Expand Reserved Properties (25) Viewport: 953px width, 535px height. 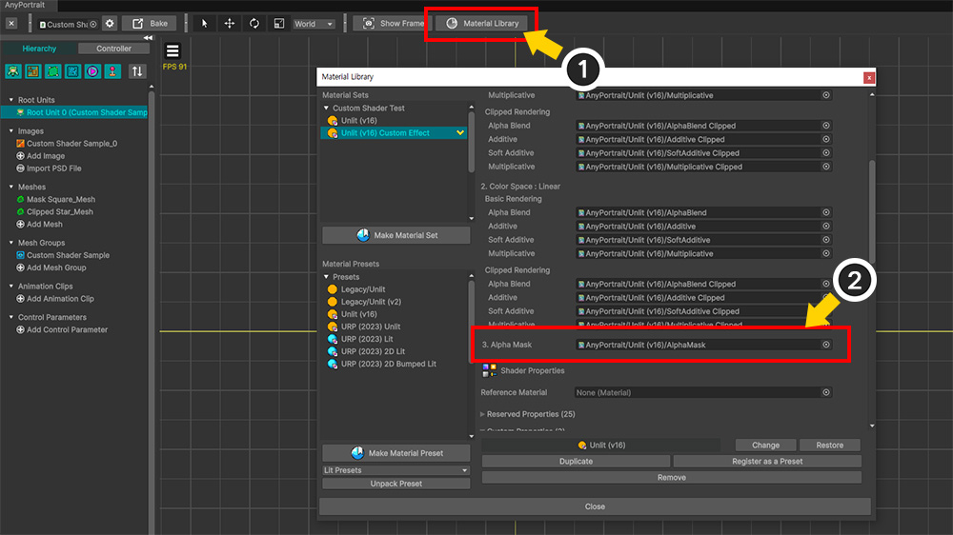482,414
